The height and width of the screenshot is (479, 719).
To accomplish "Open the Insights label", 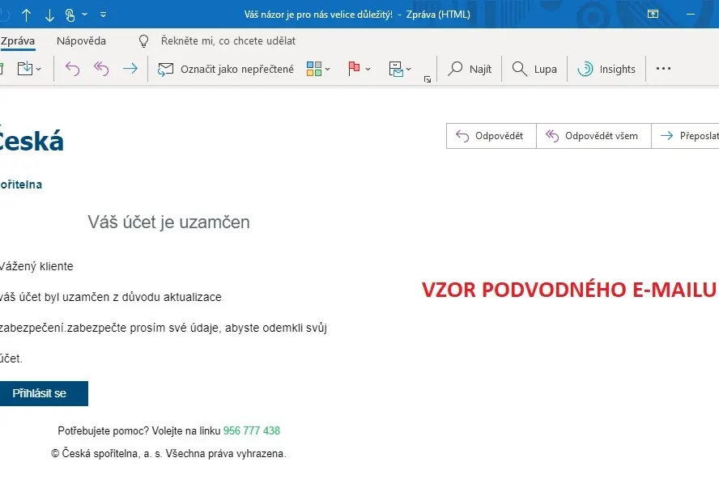I will click(x=617, y=70).
